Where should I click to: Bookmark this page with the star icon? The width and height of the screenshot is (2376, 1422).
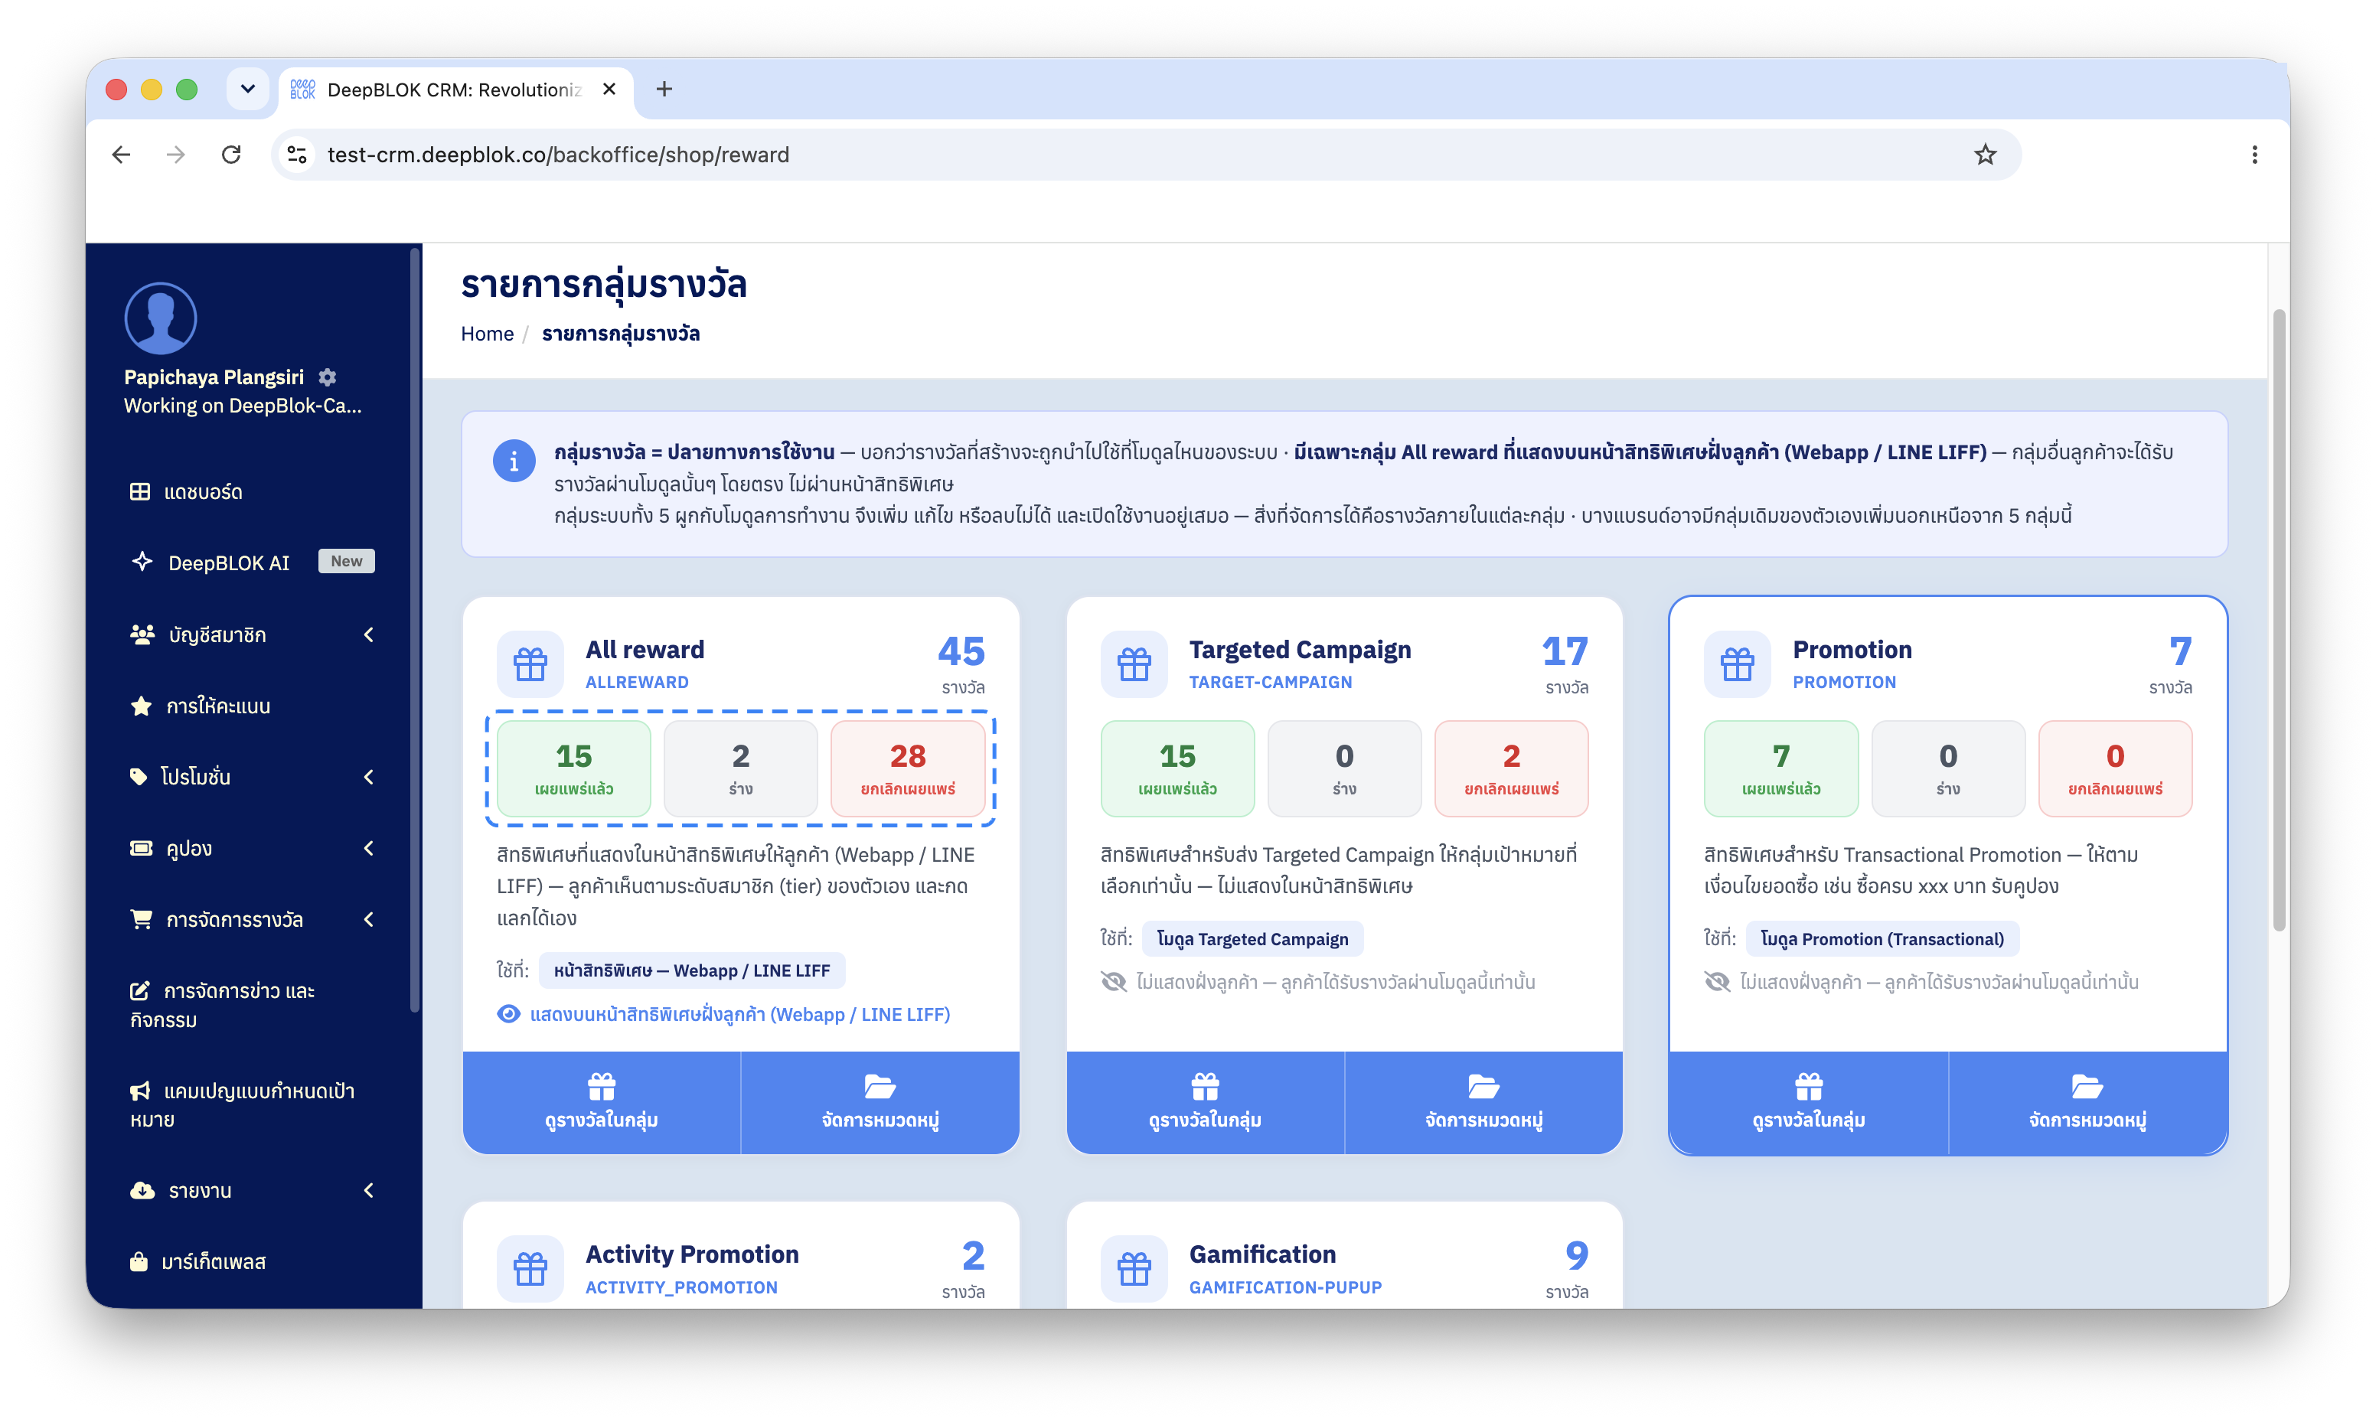tap(1985, 155)
